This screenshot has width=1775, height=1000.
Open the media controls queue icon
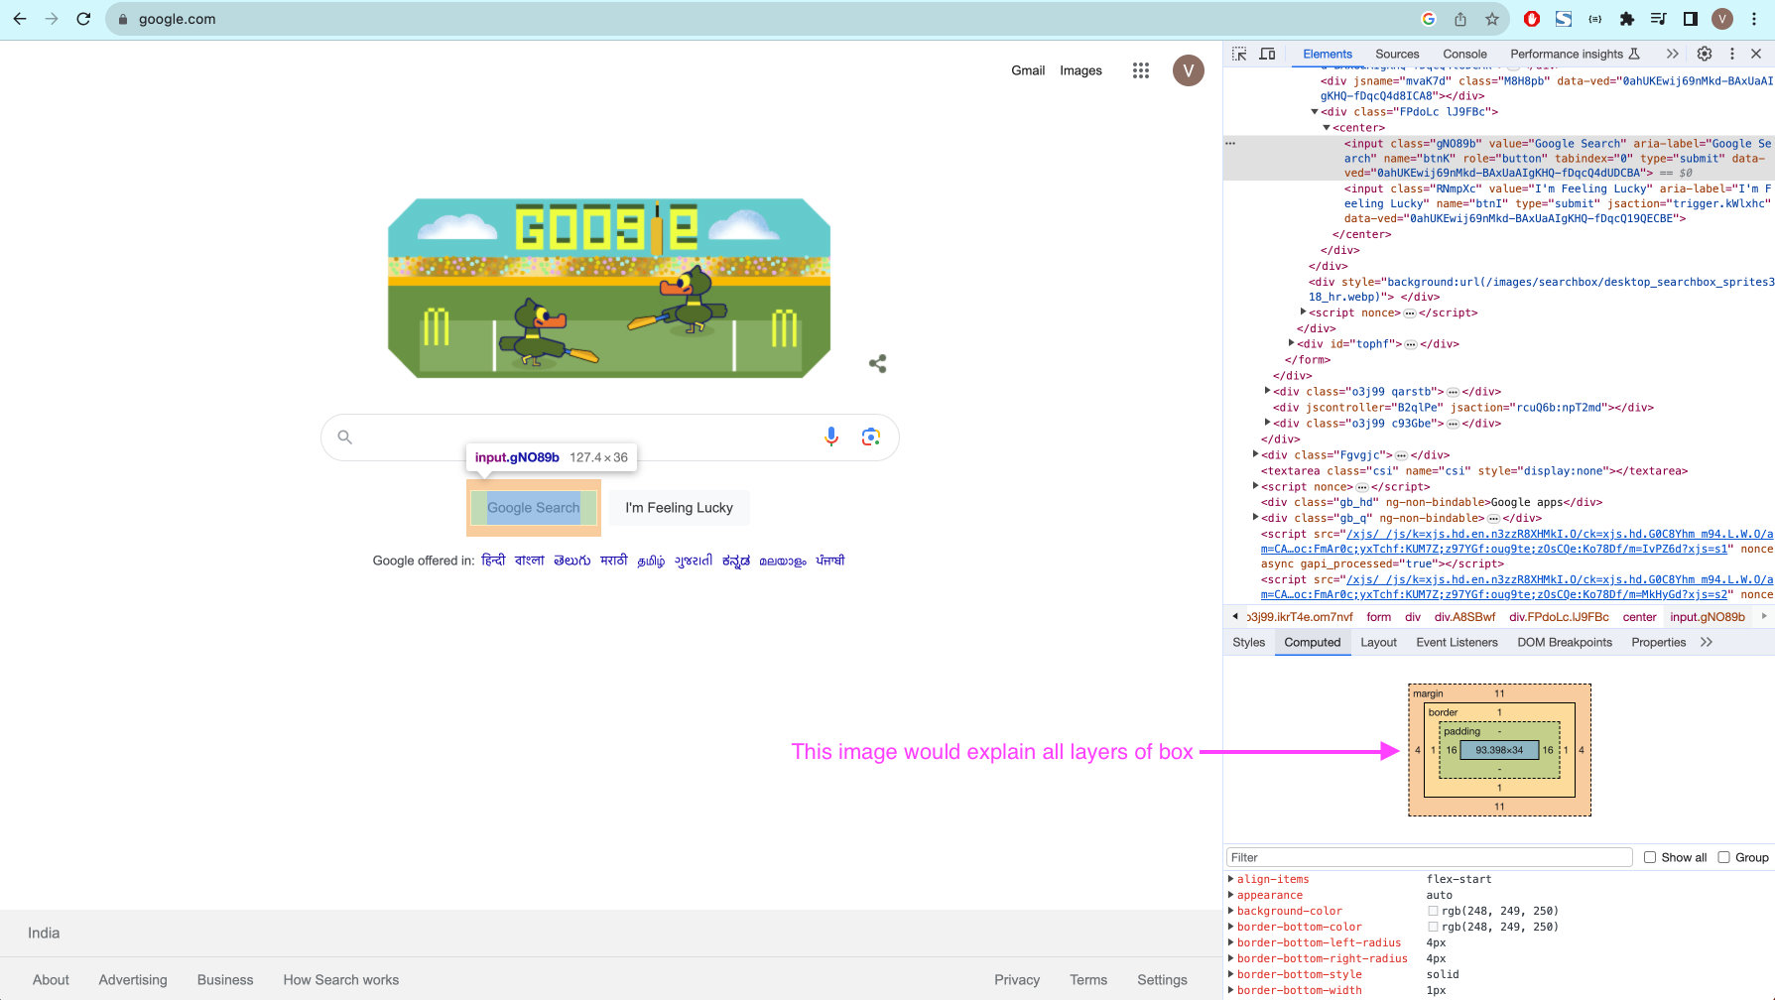[x=1658, y=19]
